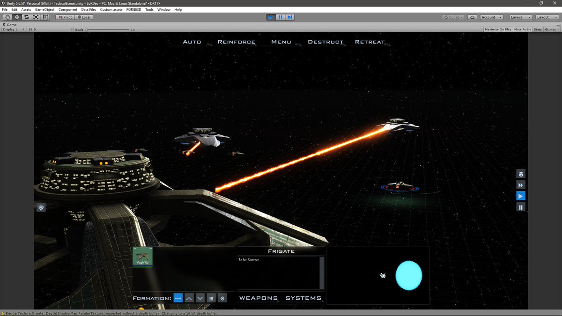The image size is (562, 316).
Task: Open the Layout dropdown
Action: [x=546, y=17]
